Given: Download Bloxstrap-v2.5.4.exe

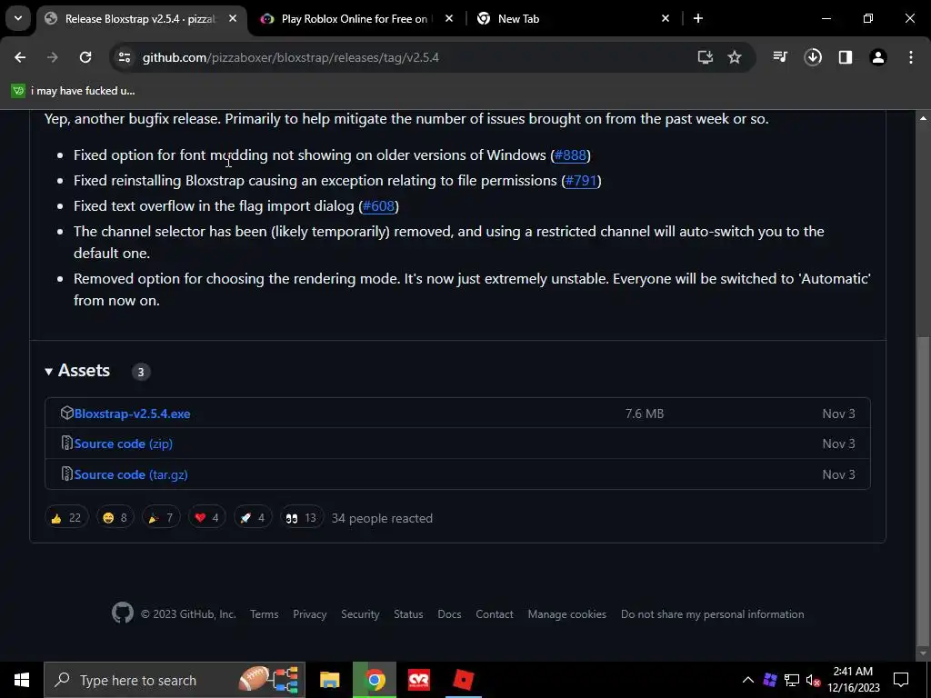Looking at the screenshot, I should click(x=132, y=414).
